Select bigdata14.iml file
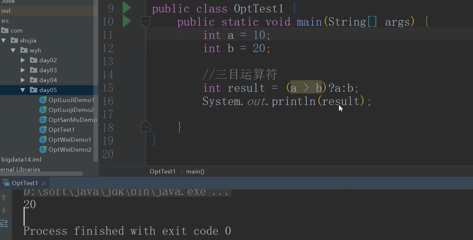The image size is (473, 240). coord(21,160)
